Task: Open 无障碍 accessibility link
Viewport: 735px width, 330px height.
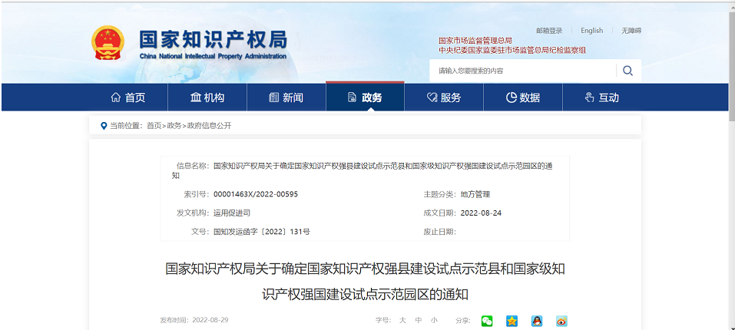Action: pyautogui.click(x=631, y=31)
